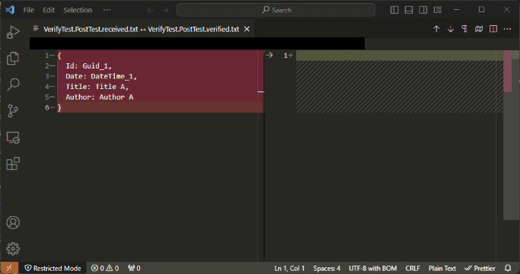Open the File menu
The image size is (520, 274).
(x=28, y=10)
